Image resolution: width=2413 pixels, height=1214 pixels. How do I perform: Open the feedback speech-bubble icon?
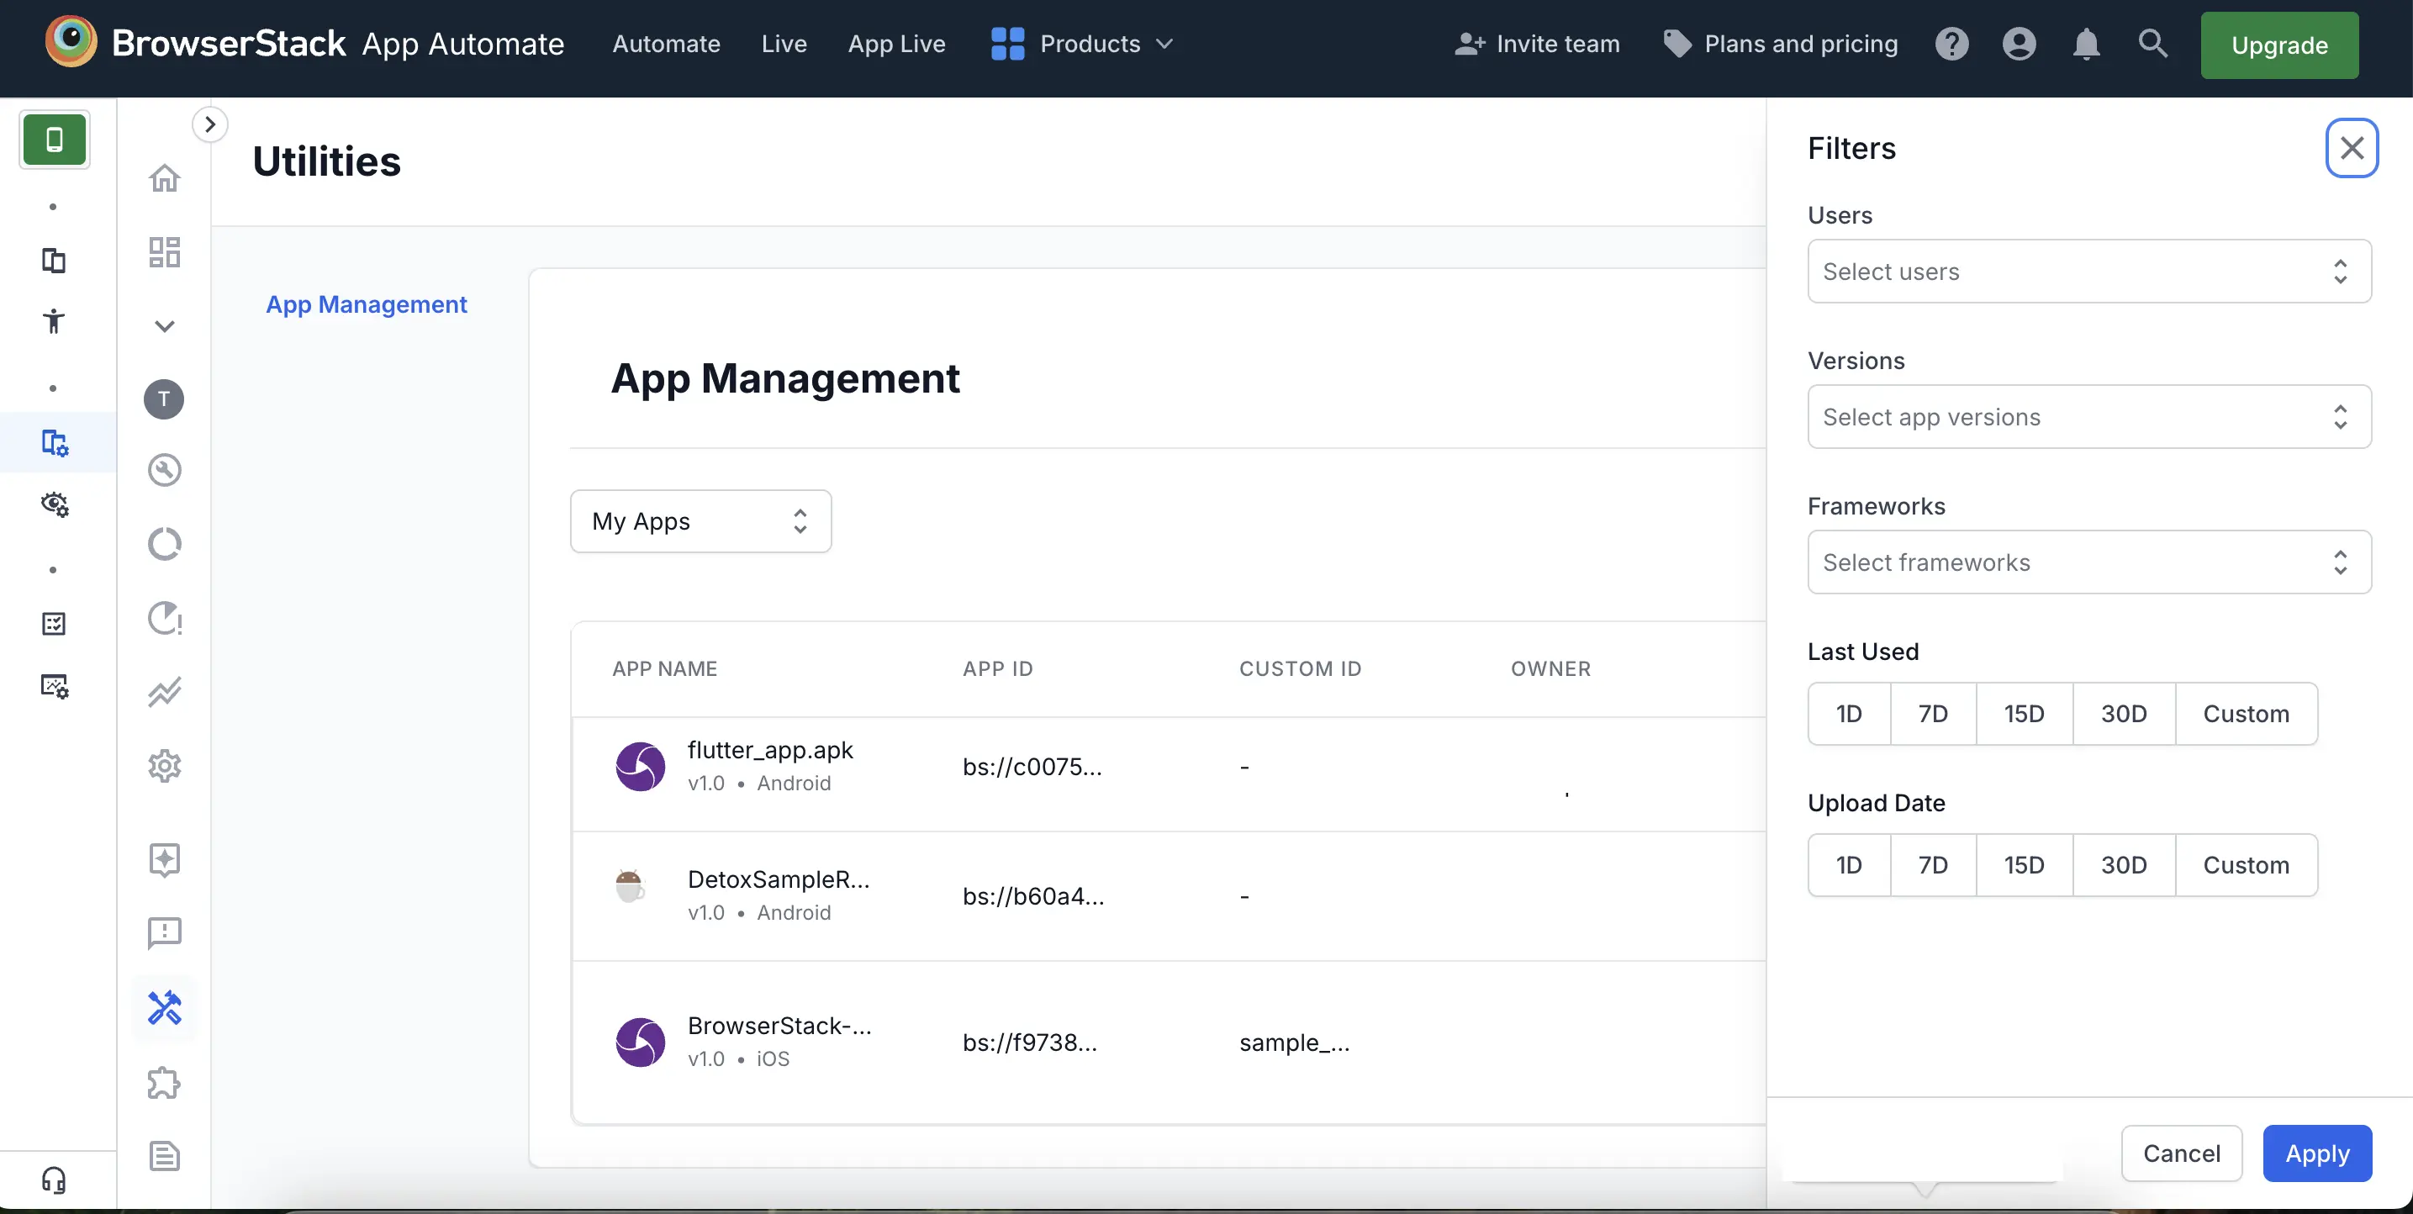(164, 933)
